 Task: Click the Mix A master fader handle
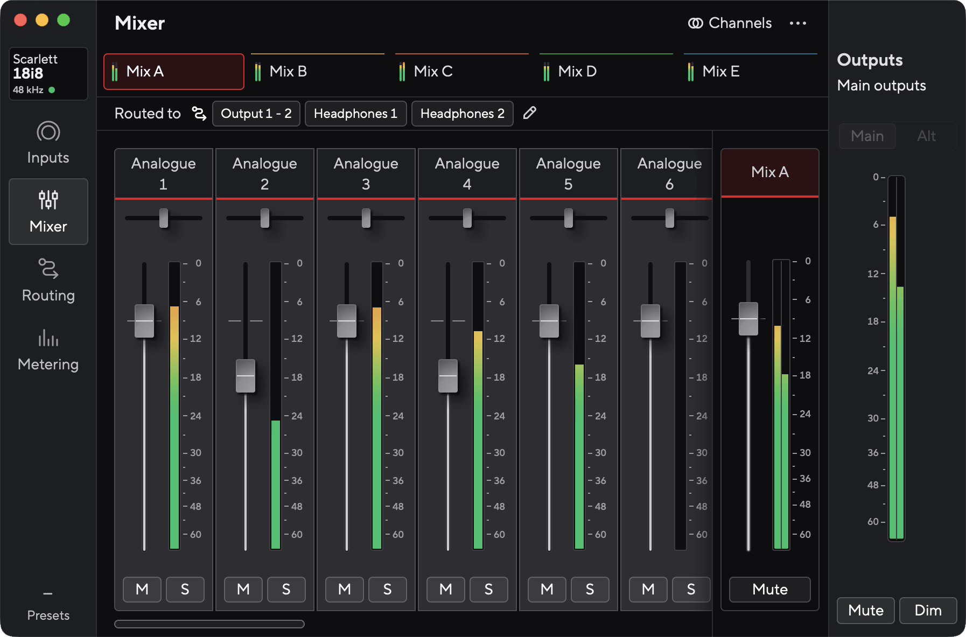748,319
